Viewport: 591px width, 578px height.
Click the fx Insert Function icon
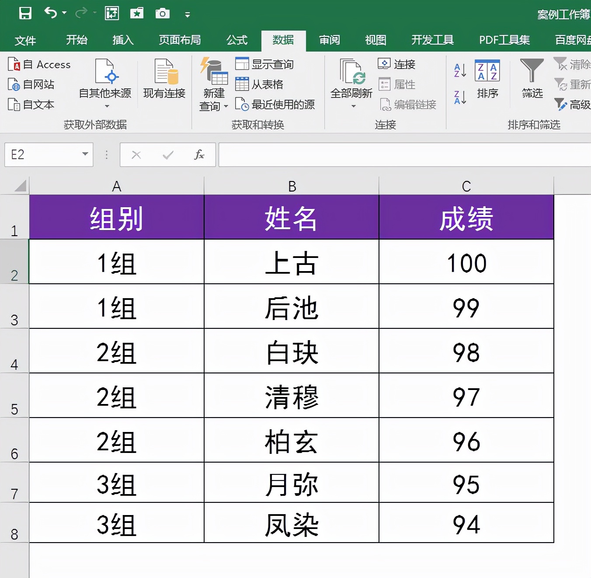pos(199,154)
